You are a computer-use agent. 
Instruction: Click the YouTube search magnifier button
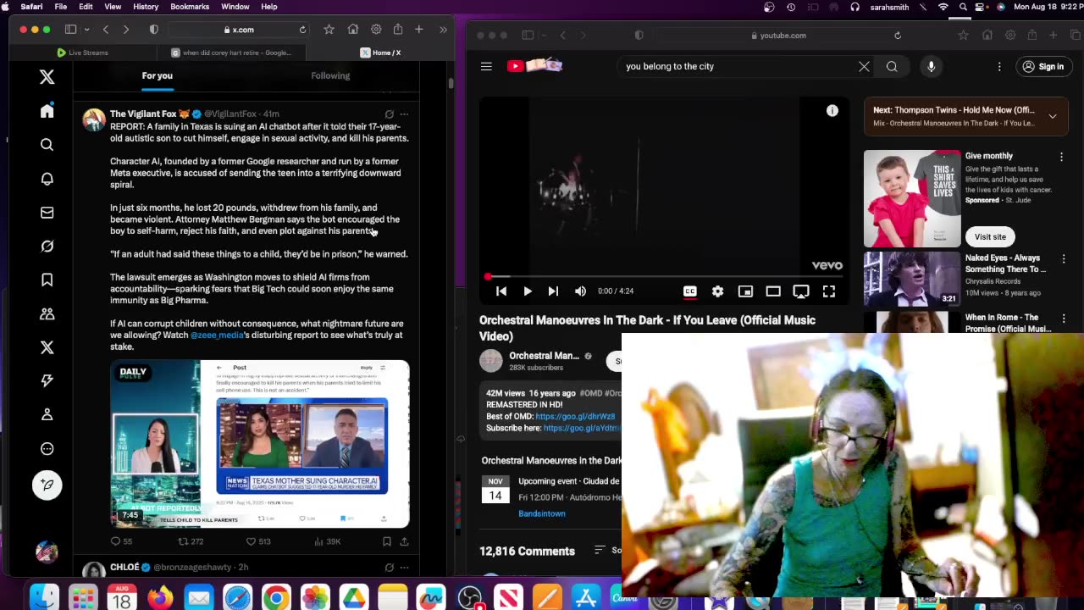click(892, 66)
